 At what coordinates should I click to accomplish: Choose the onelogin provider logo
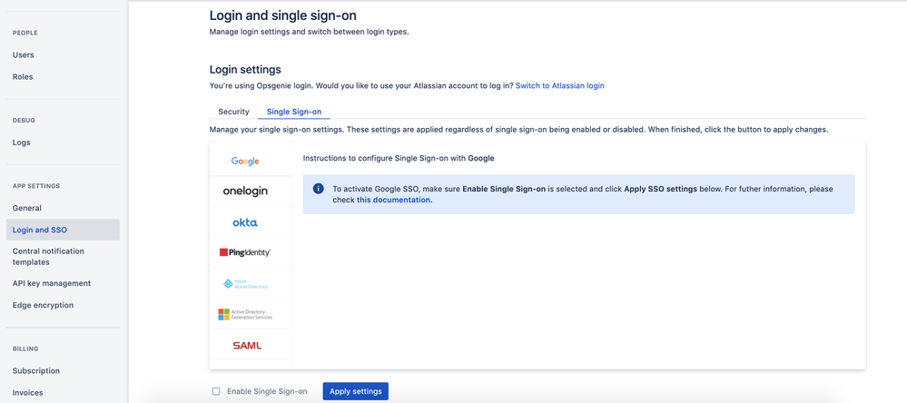point(245,192)
